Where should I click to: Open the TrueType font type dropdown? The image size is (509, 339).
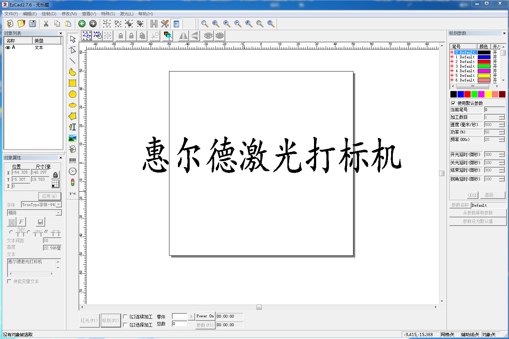(x=59, y=205)
